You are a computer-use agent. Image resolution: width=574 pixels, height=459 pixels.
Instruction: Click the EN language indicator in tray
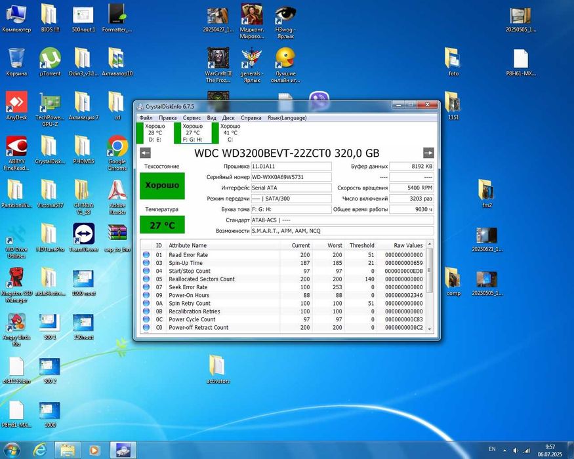click(493, 449)
